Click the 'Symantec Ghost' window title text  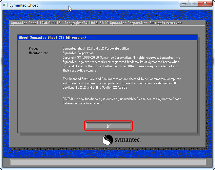(24, 5)
